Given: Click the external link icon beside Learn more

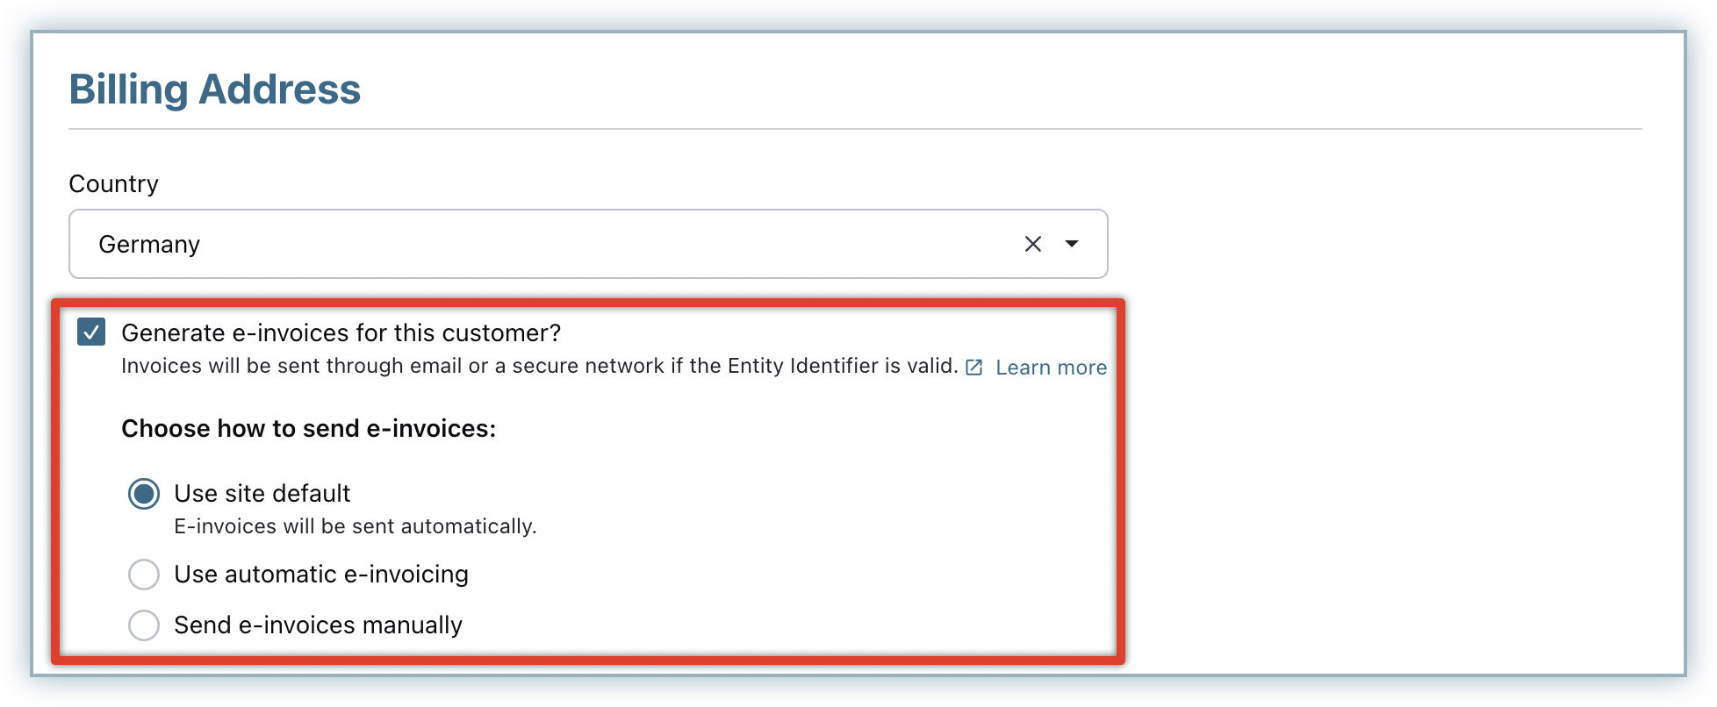Looking at the screenshot, I should [973, 368].
